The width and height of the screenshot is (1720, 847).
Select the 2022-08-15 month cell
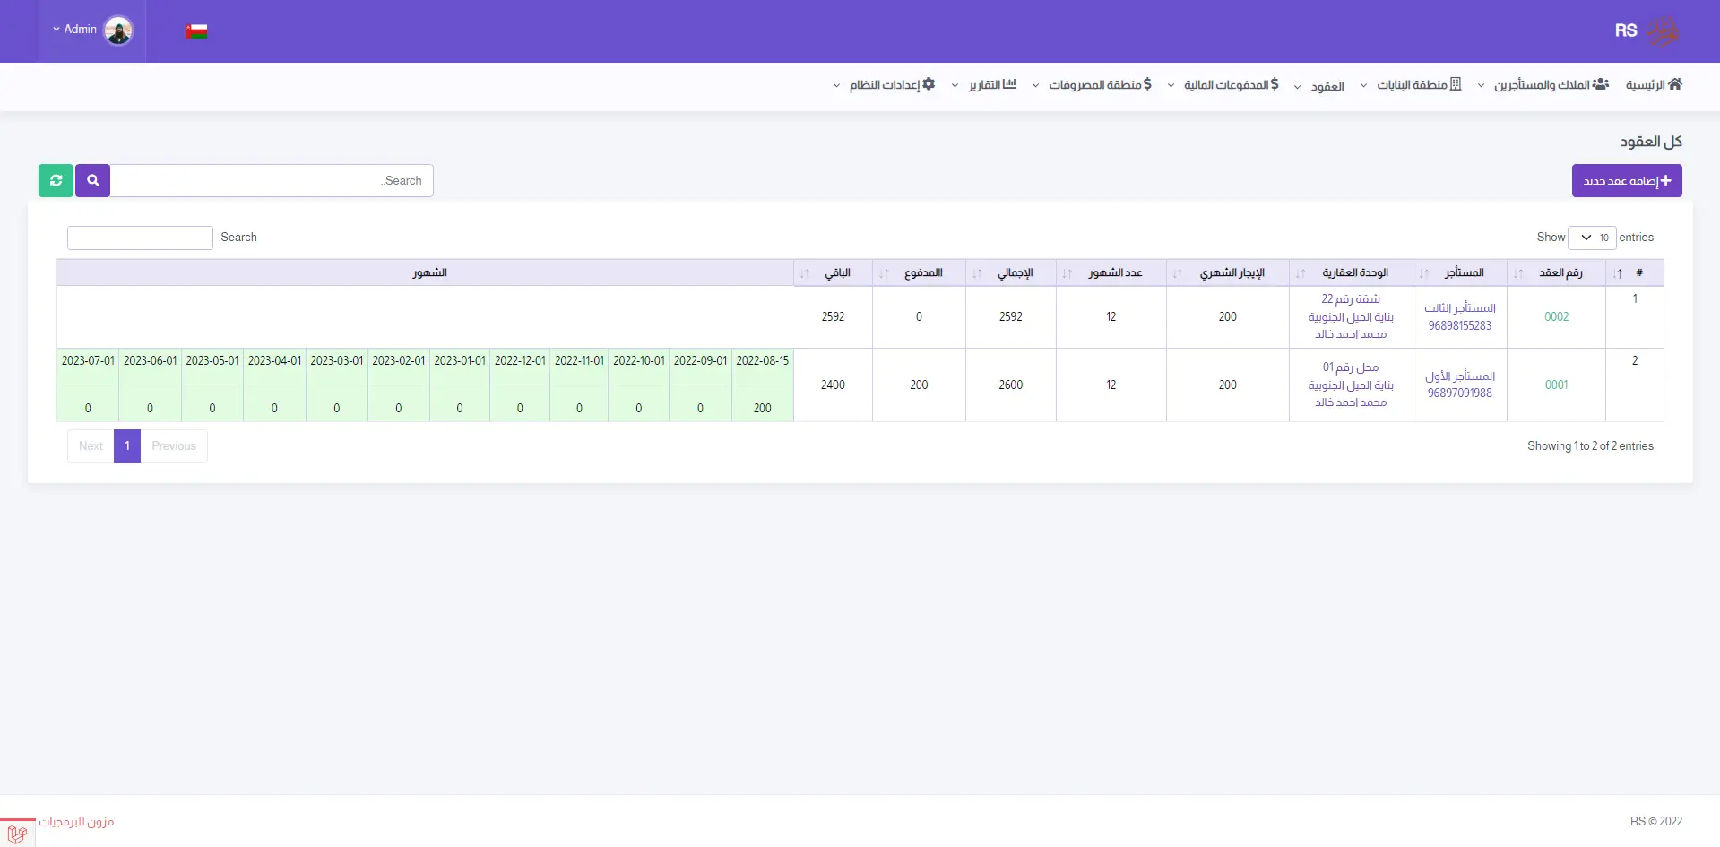[x=762, y=360]
